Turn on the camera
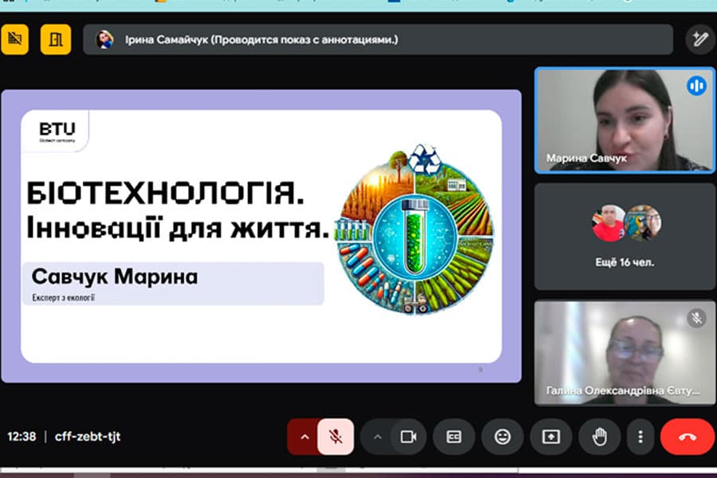Screen dimensions: 717x478 (x=409, y=437)
